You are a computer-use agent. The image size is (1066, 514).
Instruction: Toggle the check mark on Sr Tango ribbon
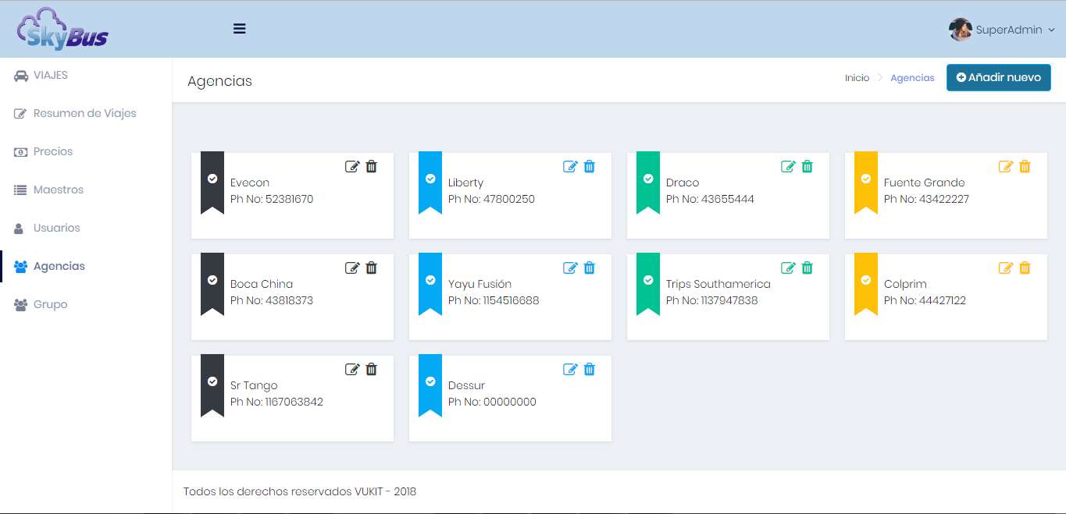coord(212,381)
